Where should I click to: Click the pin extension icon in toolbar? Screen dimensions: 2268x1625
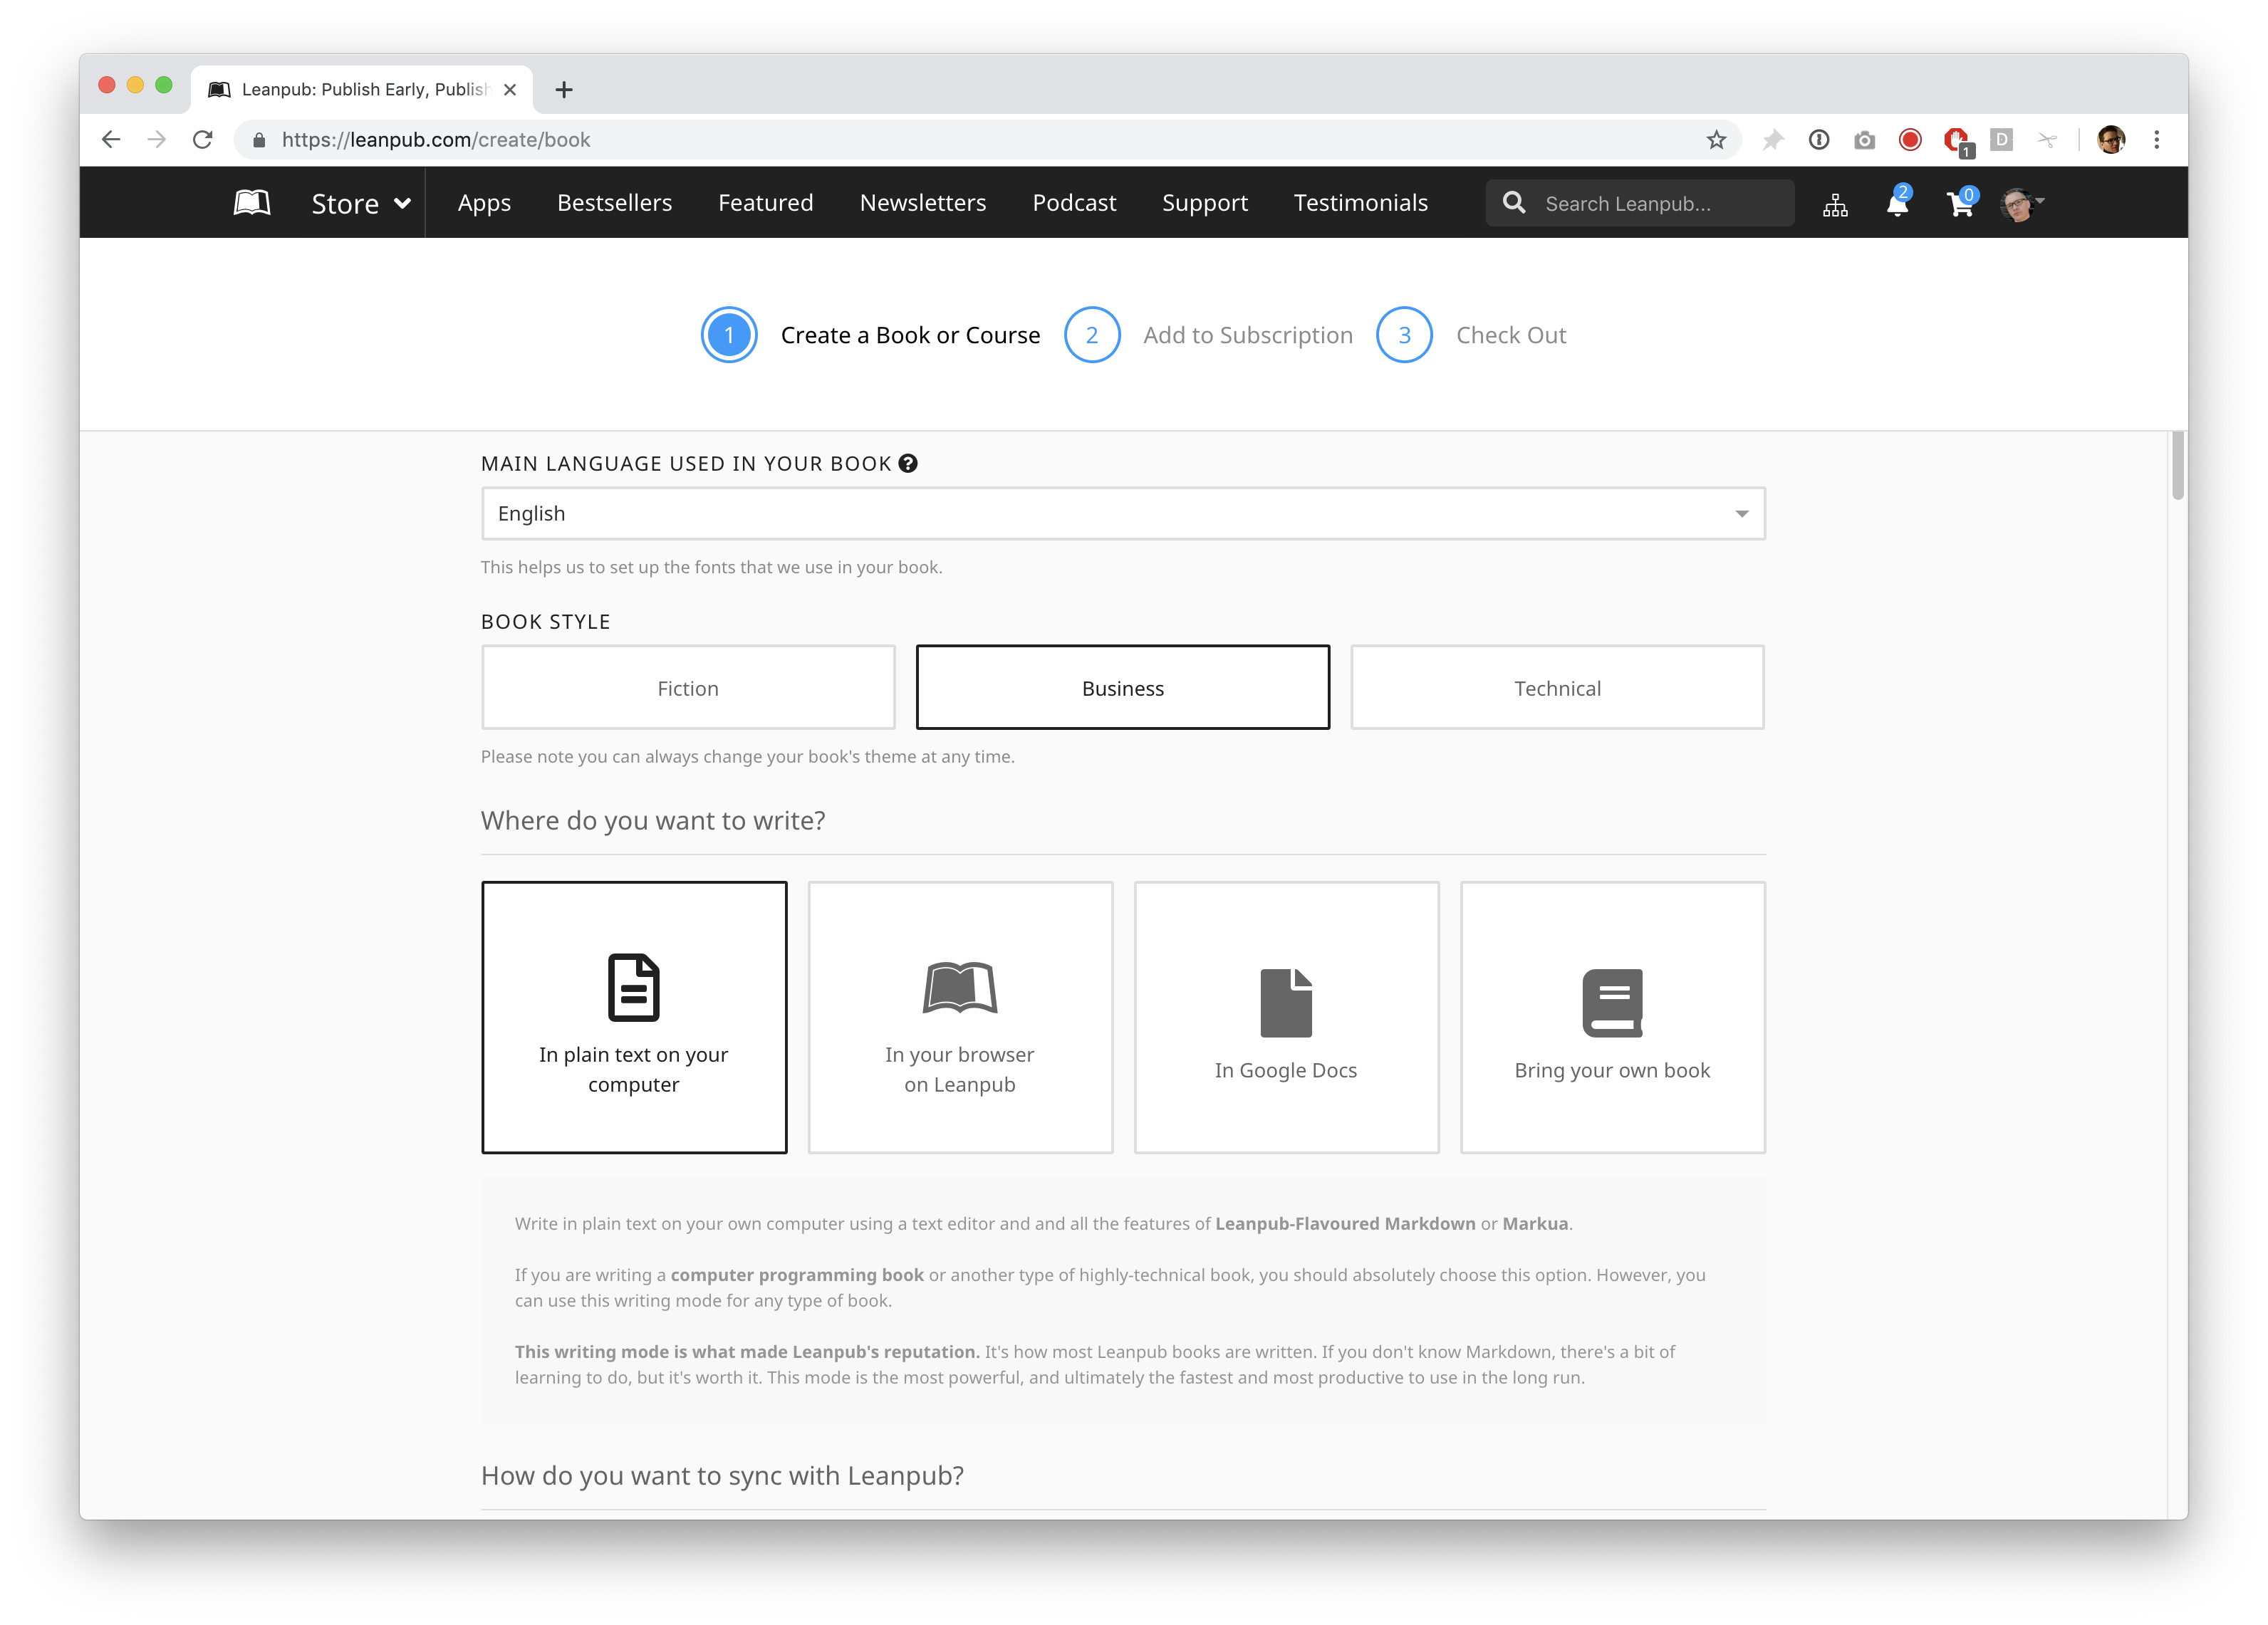point(1773,140)
